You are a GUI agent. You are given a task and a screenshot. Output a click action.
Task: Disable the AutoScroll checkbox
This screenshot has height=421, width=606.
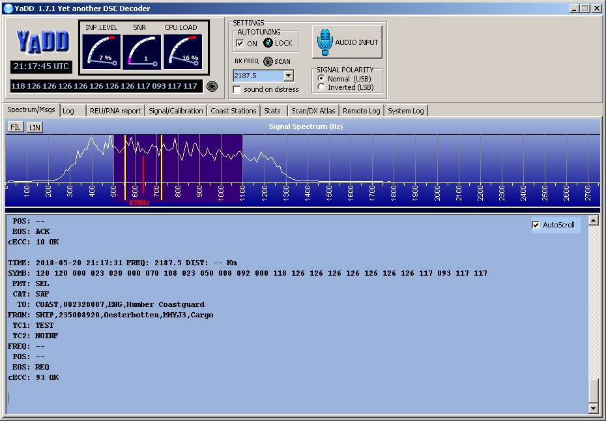[x=536, y=225]
